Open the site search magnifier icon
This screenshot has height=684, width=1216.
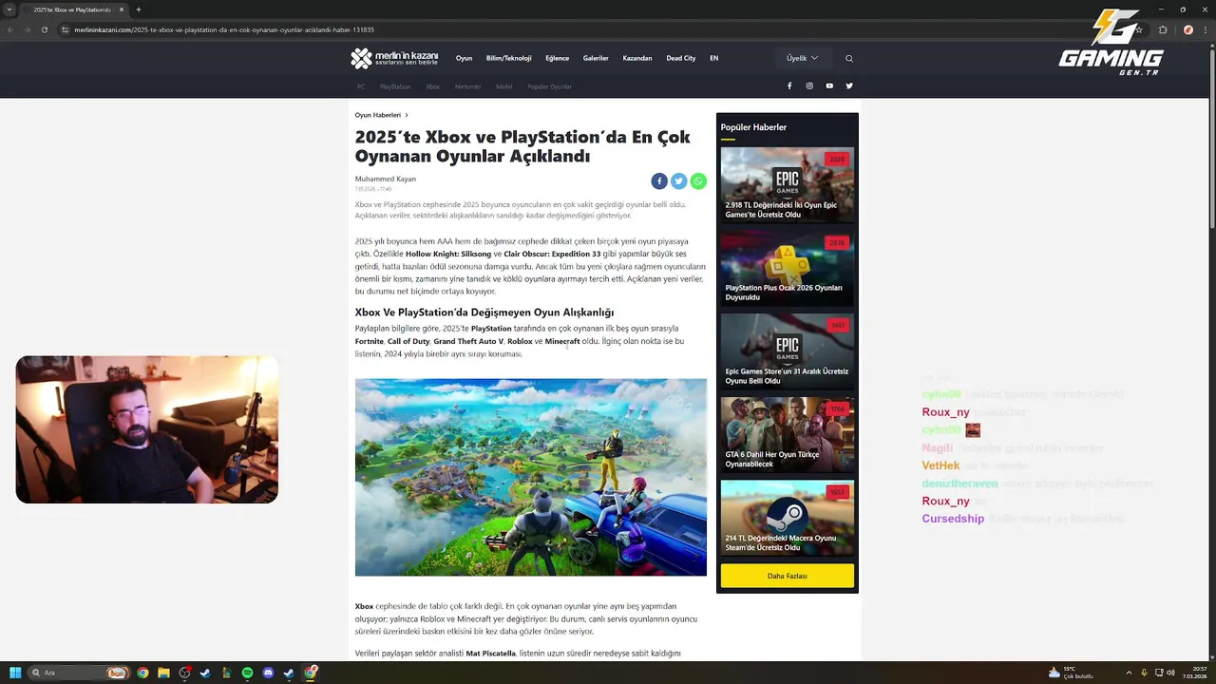[849, 58]
